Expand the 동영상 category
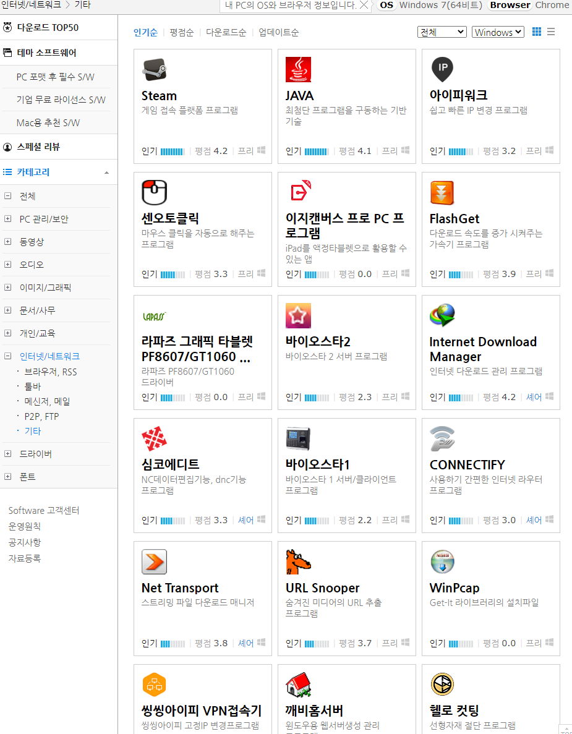 click(x=7, y=242)
